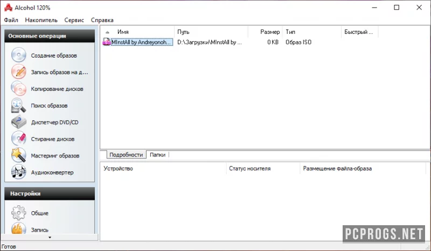The image size is (431, 251).
Task: Click the Копирование дисков double-disc icon
Action: click(18, 89)
